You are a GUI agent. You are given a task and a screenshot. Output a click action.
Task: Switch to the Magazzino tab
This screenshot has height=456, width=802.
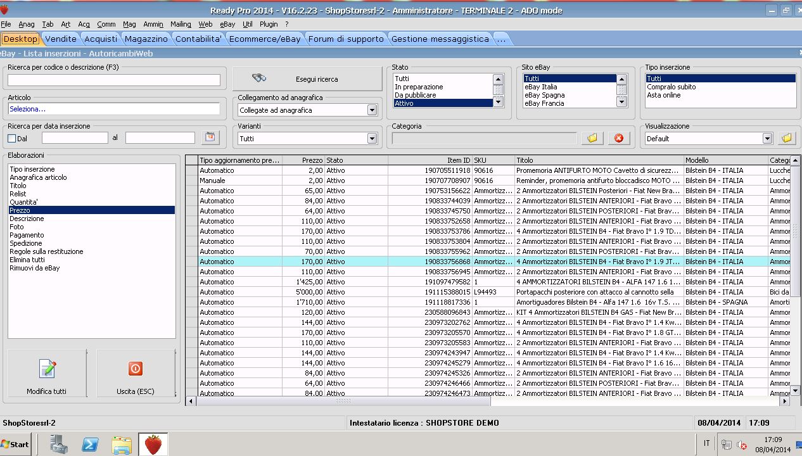[x=146, y=39]
